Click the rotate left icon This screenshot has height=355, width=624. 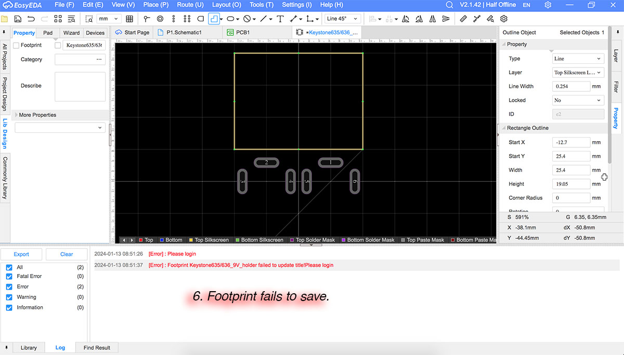coord(406,19)
